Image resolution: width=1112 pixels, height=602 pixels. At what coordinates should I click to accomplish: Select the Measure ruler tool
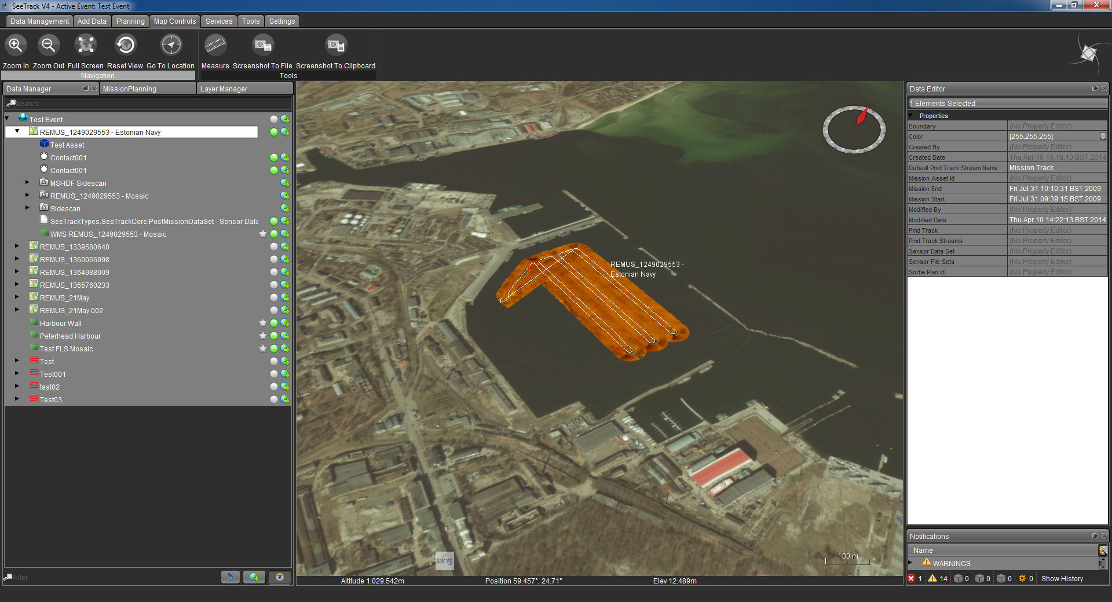215,45
